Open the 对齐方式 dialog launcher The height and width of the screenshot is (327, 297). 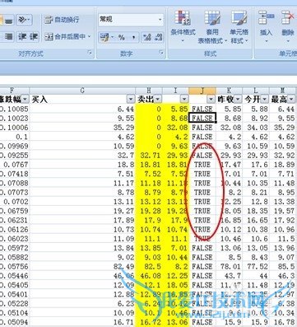(x=90, y=53)
